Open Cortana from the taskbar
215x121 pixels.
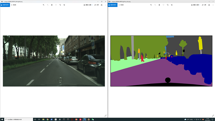coord(35,120)
